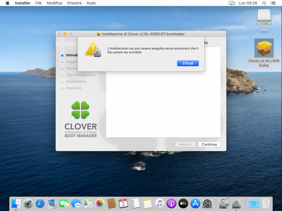This screenshot has width=282, height=211.
Task: Open the Downloads folder in Dock
Action: tap(254, 203)
